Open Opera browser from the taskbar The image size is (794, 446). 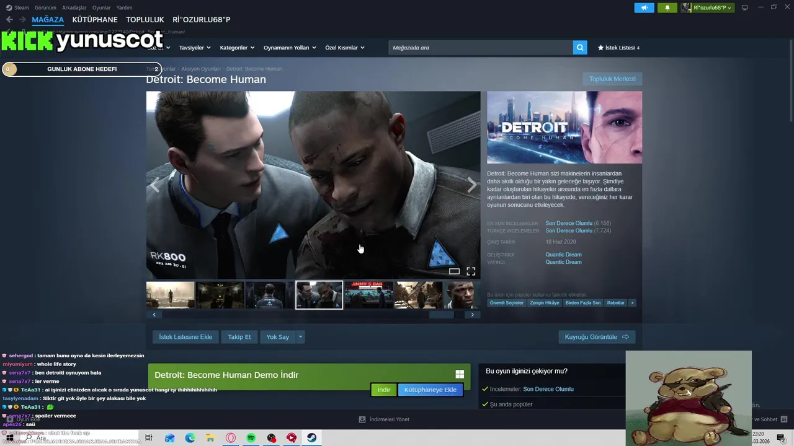coord(231,438)
